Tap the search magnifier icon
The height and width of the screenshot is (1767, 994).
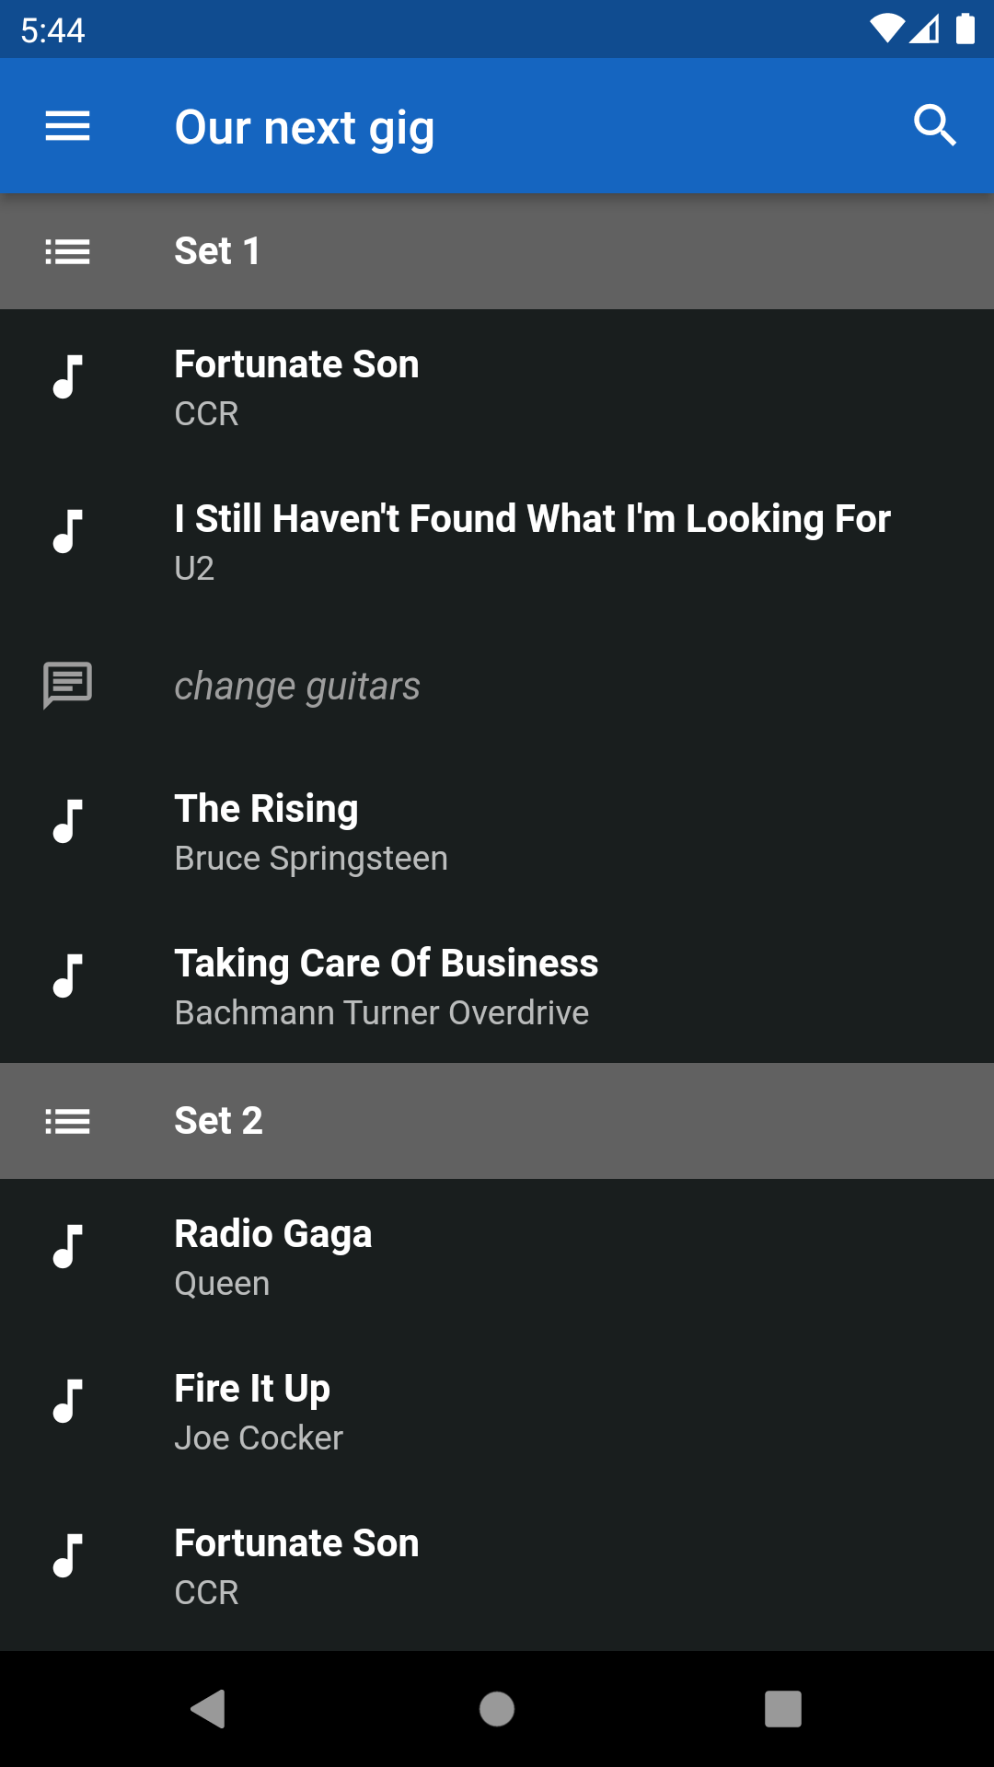pos(934,126)
